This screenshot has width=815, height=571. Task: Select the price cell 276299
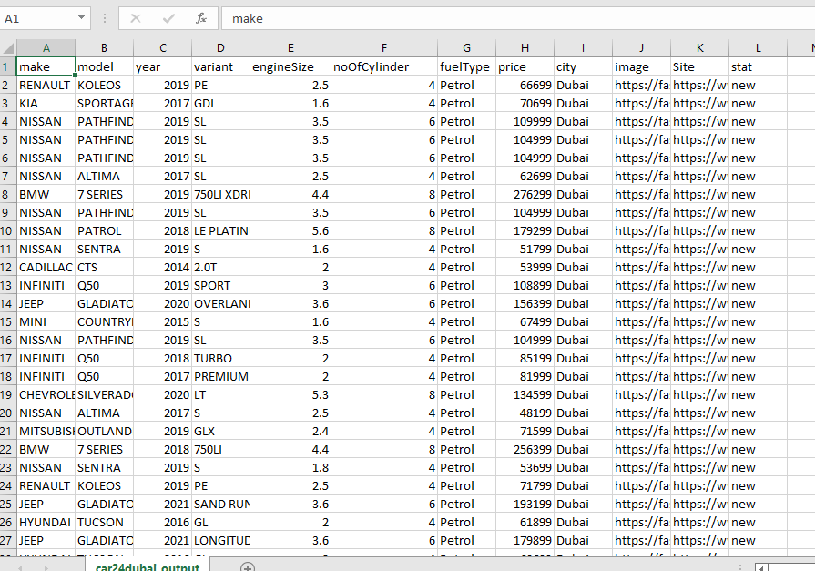[525, 195]
